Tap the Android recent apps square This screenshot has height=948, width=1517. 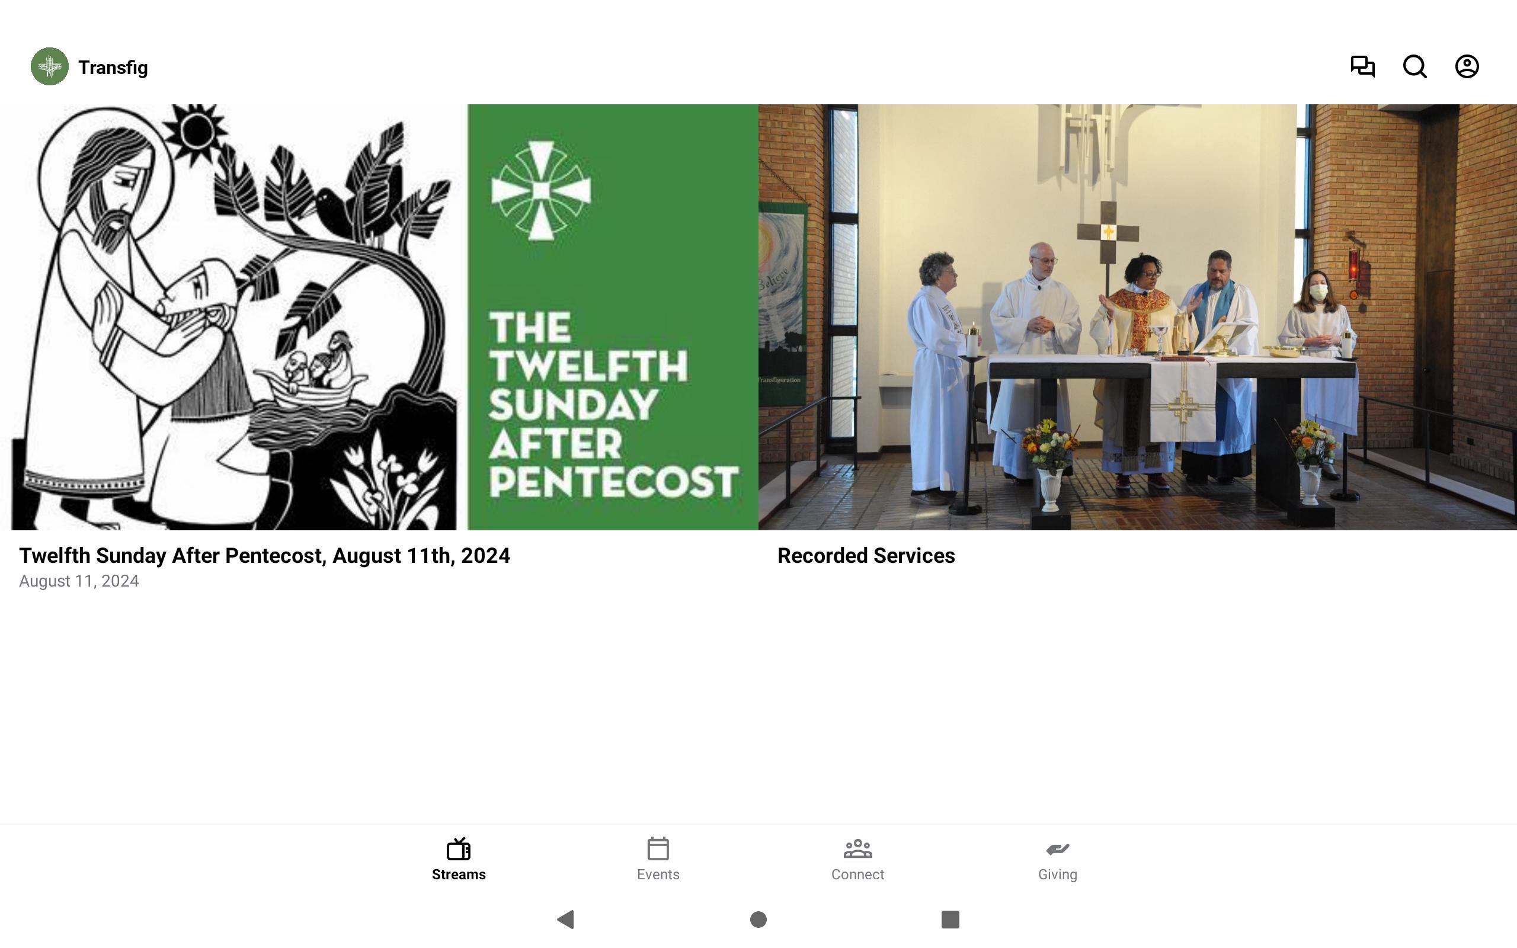(950, 920)
